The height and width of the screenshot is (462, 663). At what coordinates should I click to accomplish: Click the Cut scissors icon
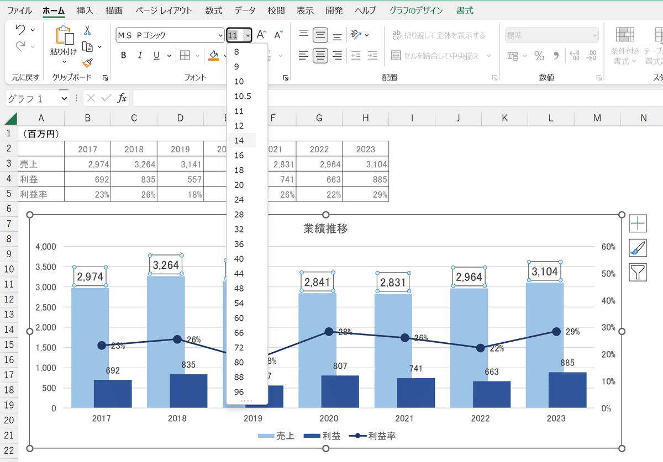point(87,30)
